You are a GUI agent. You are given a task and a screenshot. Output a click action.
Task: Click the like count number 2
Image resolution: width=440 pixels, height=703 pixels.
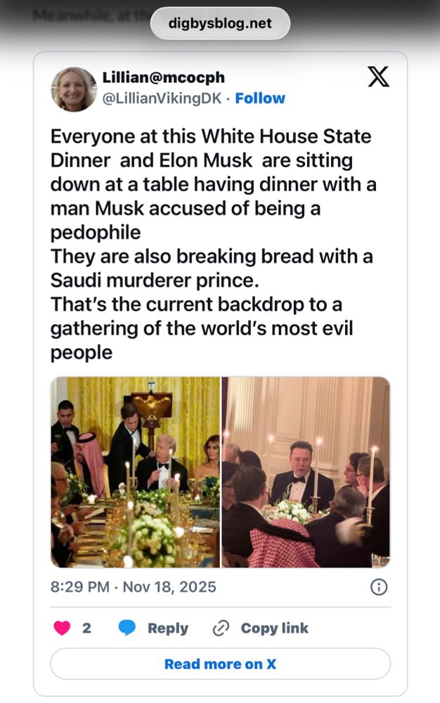click(86, 628)
